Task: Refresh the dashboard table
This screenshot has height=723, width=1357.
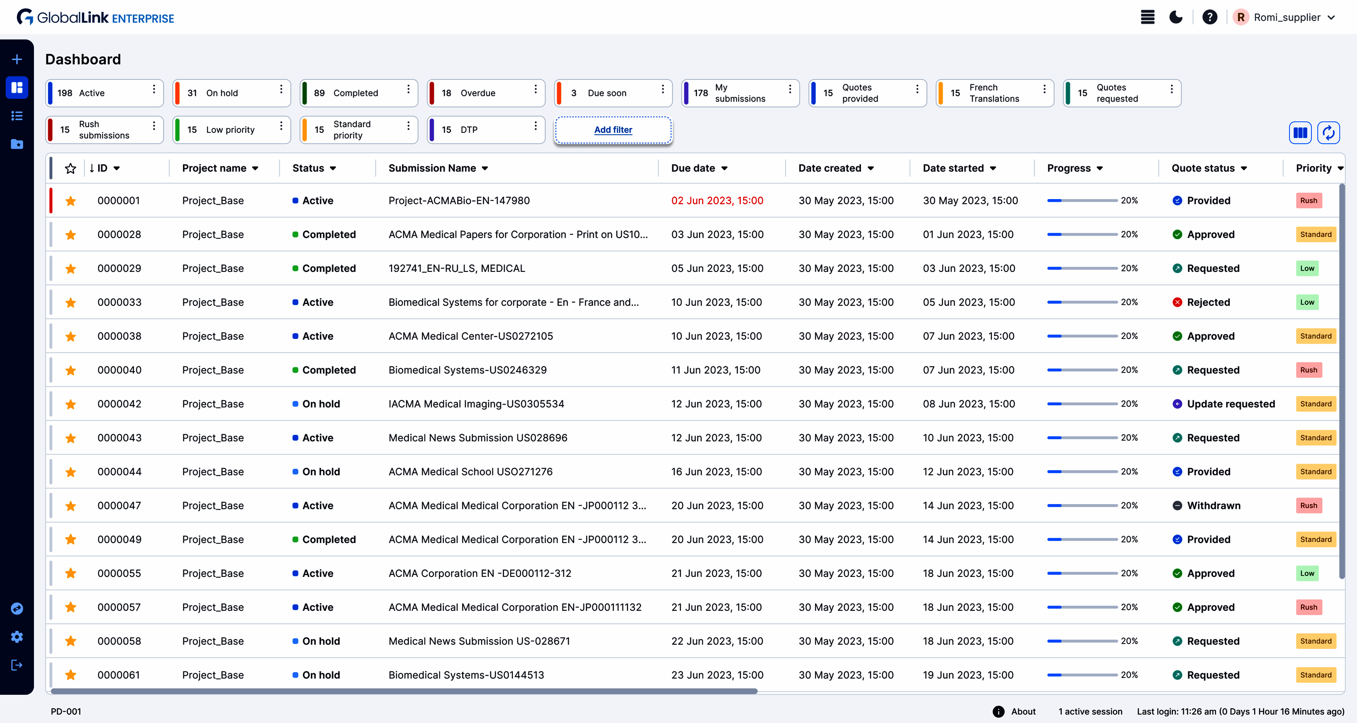Action: coord(1329,132)
